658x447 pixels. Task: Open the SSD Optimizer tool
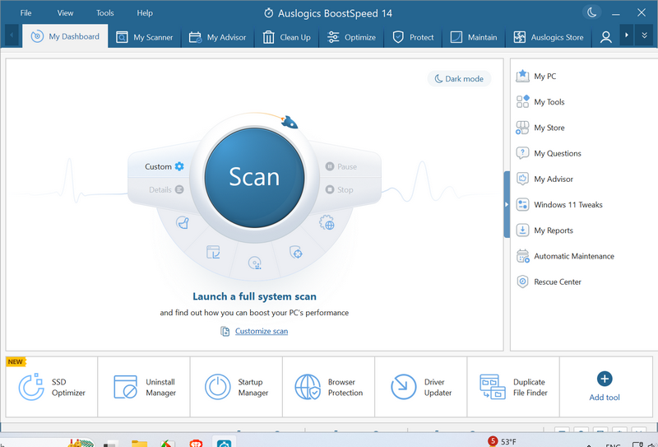pos(51,387)
